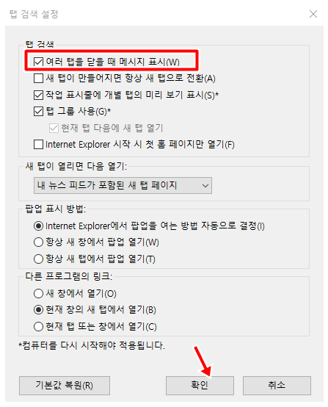Click the 새 탭이 열리면 다음 열기 group label

point(76,166)
